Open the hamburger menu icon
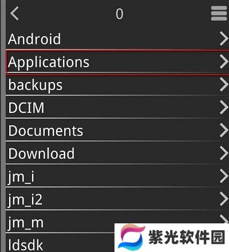 pyautogui.click(x=219, y=13)
